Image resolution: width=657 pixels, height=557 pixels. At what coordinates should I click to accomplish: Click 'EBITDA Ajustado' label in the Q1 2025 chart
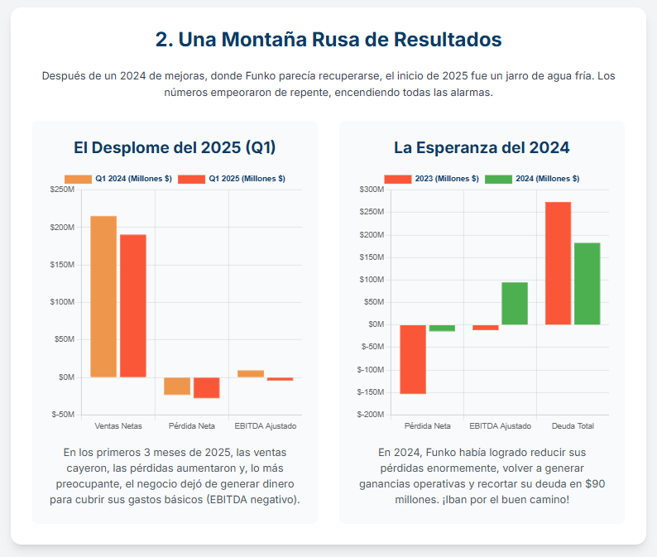coord(266,426)
